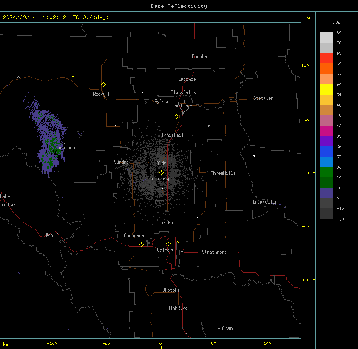Click the Calgary city label
The height and width of the screenshot is (349, 358).
pyautogui.click(x=166, y=250)
